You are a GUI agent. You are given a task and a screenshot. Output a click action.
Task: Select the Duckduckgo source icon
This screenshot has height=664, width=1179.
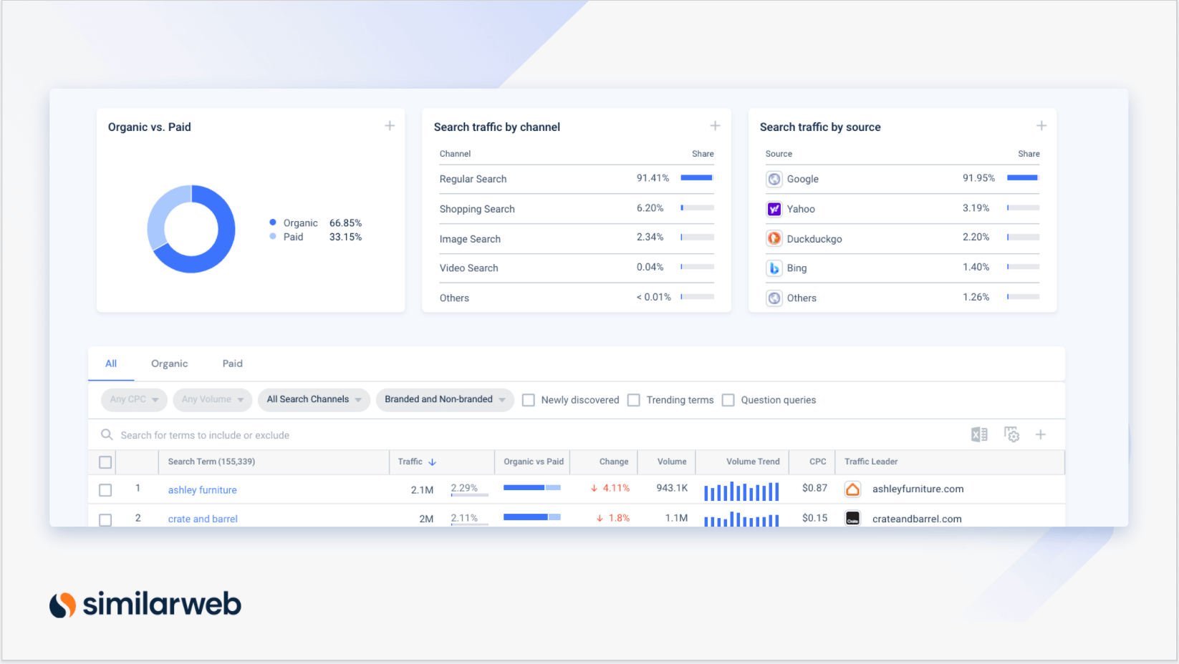point(774,238)
